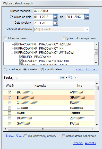Uncheck selection box for BI######### row
The height and width of the screenshot is (149, 102).
click(10, 98)
